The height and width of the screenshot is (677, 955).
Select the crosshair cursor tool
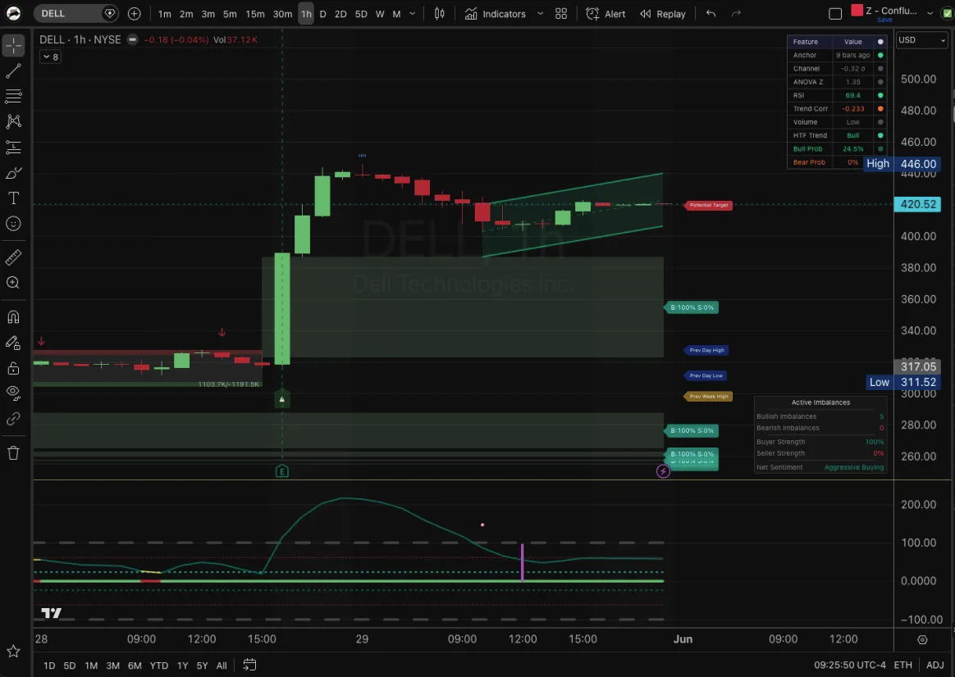click(13, 45)
